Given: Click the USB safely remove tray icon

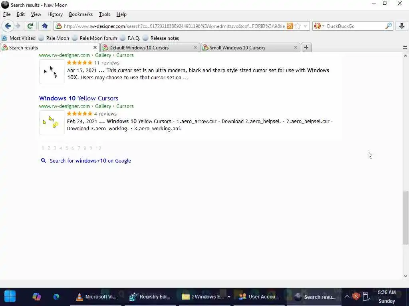Looking at the screenshot, I should [x=366, y=296].
